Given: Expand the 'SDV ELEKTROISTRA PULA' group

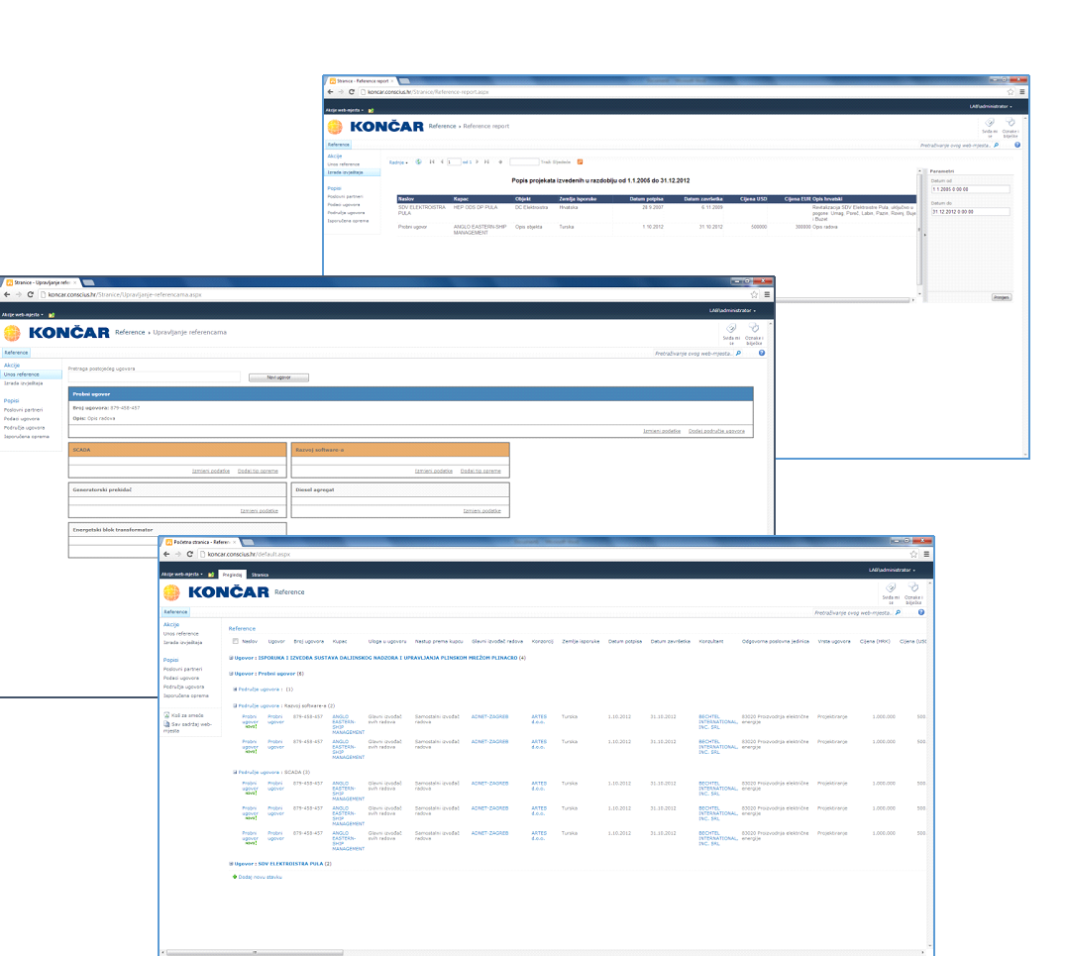Looking at the screenshot, I should [231, 864].
